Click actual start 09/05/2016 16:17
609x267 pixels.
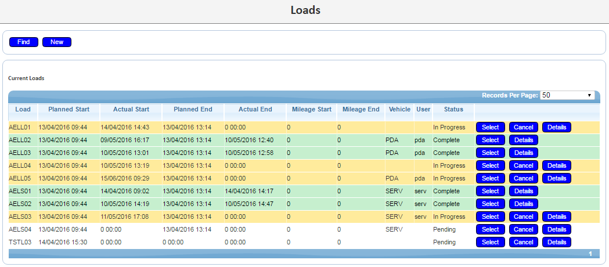[124, 140]
